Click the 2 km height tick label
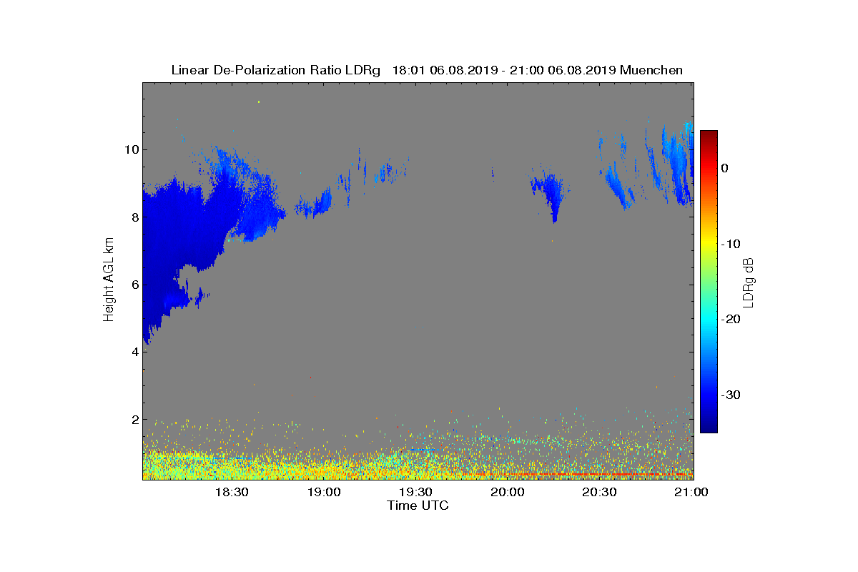 click(134, 419)
